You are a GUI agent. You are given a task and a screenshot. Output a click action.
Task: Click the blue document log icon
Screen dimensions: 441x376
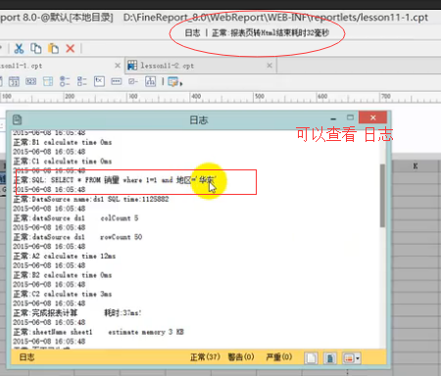330,358
